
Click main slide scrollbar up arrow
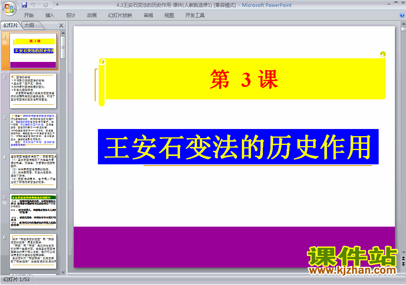point(403,23)
